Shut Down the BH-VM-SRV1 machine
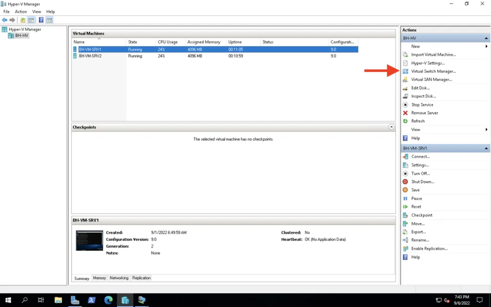The image size is (491, 307). click(422, 182)
